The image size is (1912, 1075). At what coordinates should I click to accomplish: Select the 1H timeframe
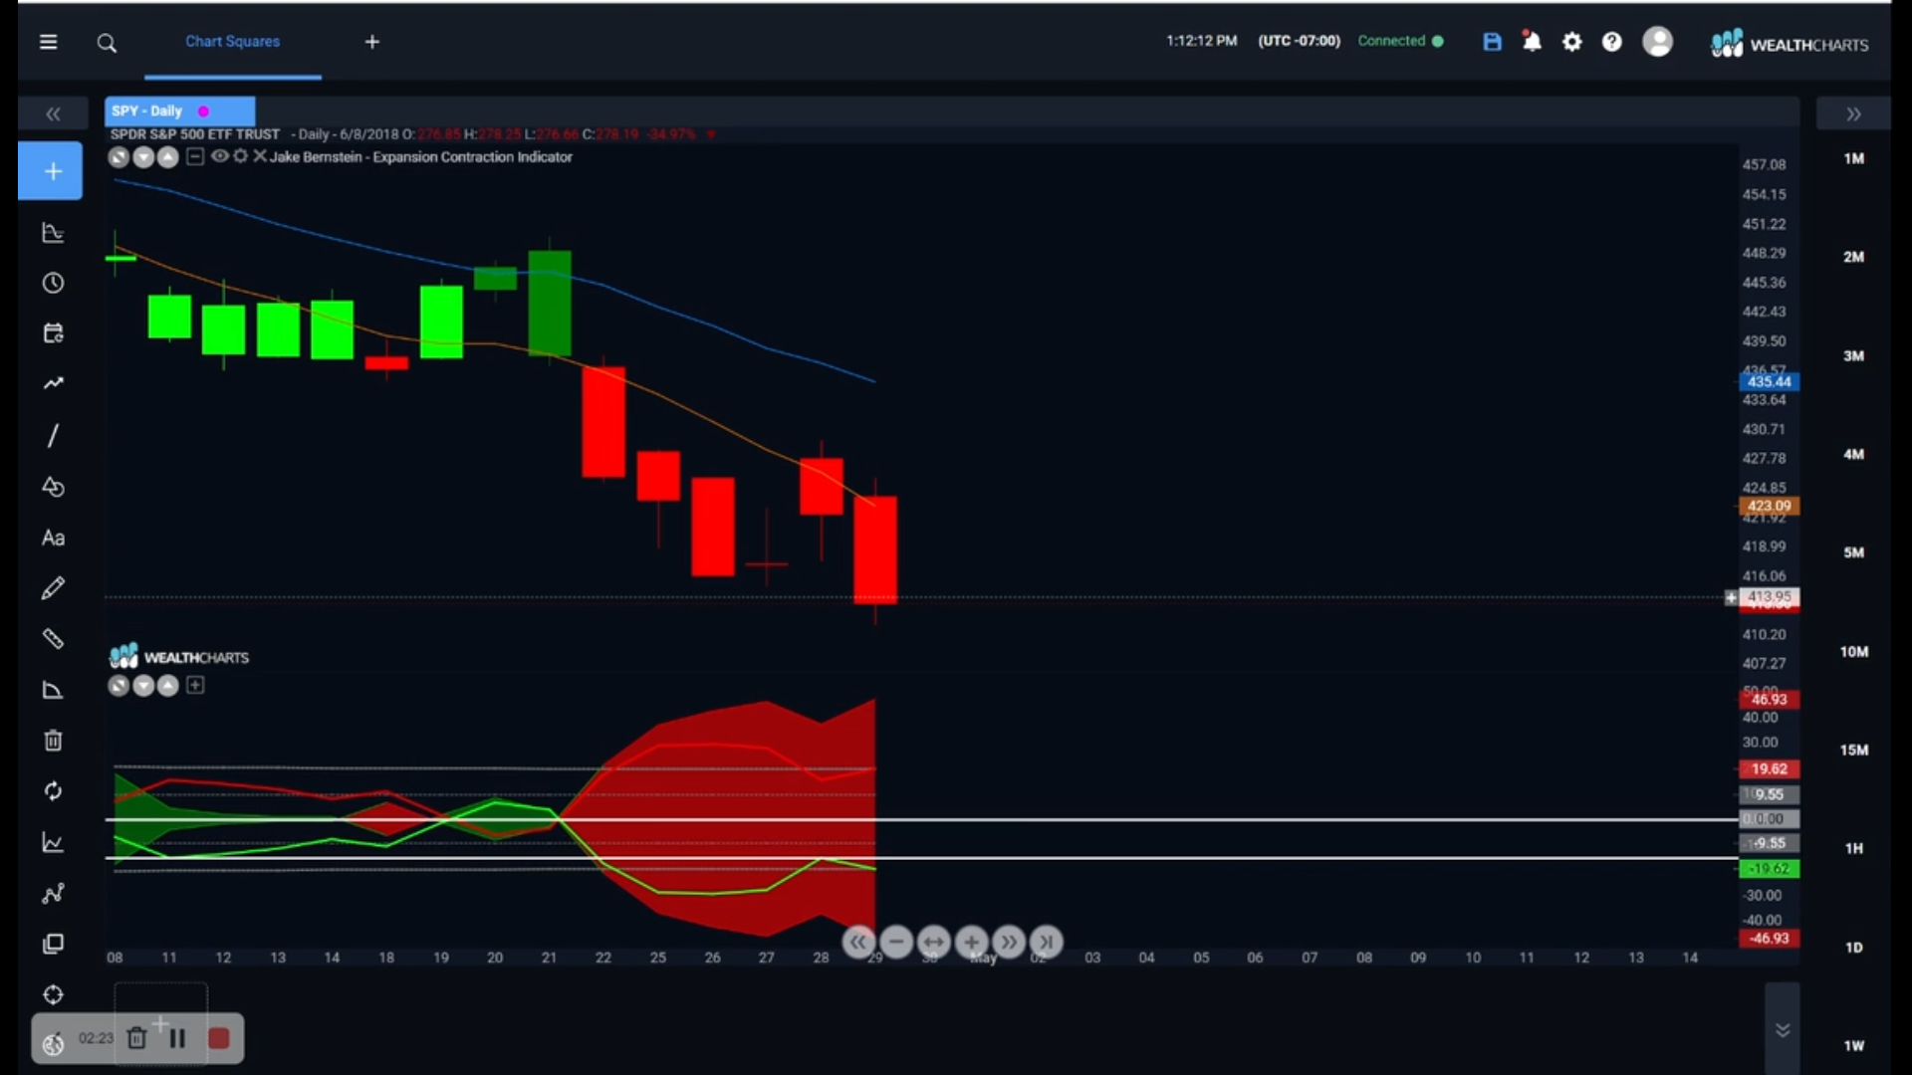[x=1853, y=849]
